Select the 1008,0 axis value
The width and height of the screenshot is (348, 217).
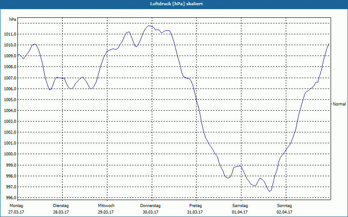tap(10, 67)
